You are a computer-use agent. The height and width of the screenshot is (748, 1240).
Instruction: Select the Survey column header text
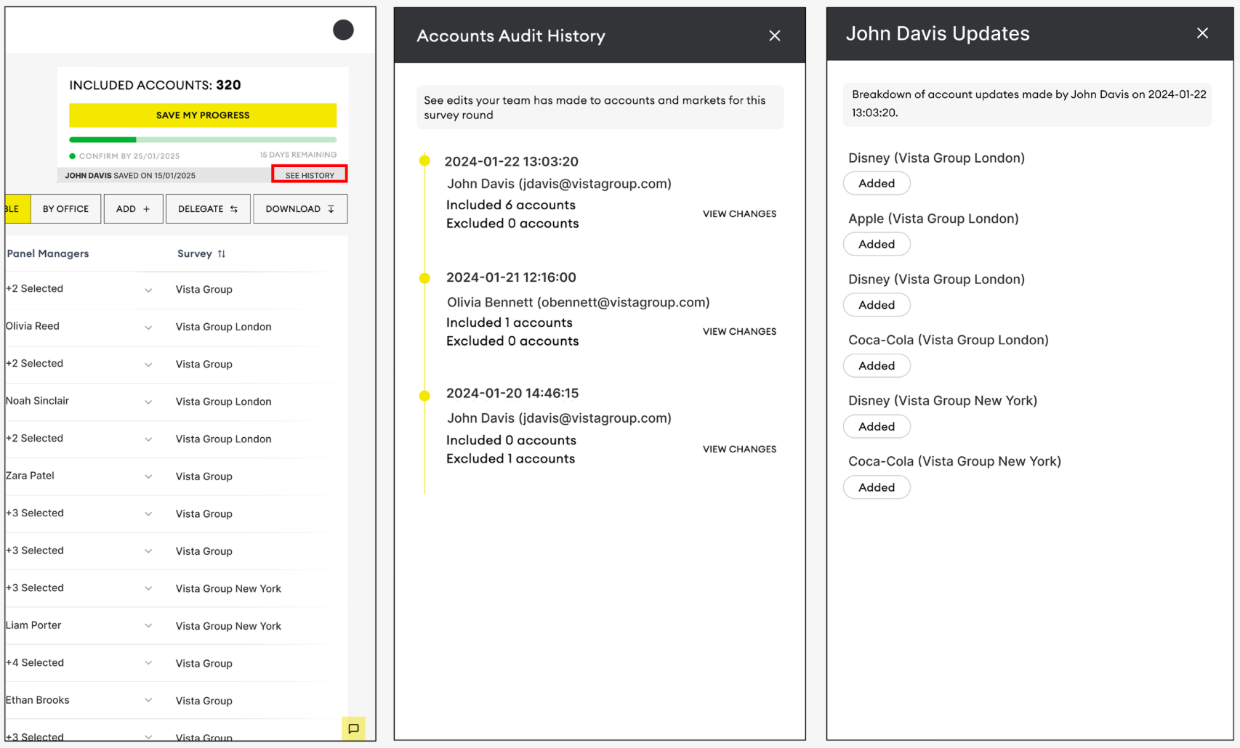click(195, 253)
